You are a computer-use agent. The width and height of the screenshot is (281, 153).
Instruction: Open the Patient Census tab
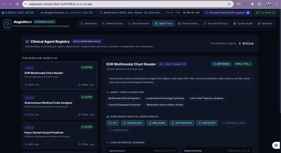click(x=112, y=23)
